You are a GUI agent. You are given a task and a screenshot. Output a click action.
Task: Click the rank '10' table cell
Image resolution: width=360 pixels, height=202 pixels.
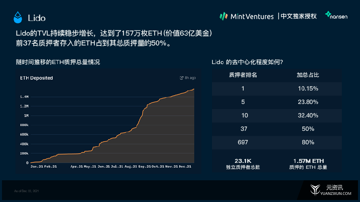[x=244, y=115]
